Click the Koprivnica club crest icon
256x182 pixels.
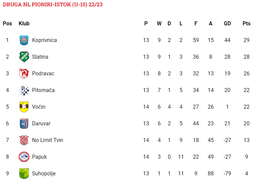[24, 40]
